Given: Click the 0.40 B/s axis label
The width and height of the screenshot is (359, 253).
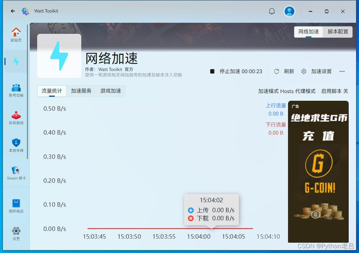Looking at the screenshot, I should (54, 132).
